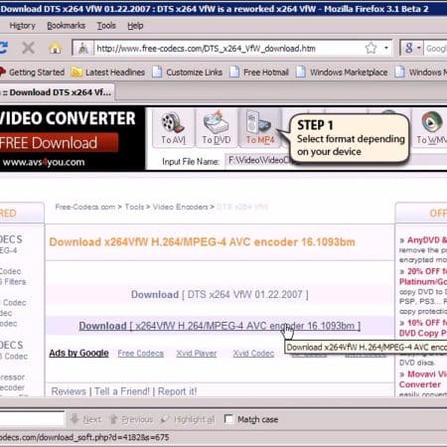Click the site identity icon in address bar
447x447 pixels.
click(83, 49)
